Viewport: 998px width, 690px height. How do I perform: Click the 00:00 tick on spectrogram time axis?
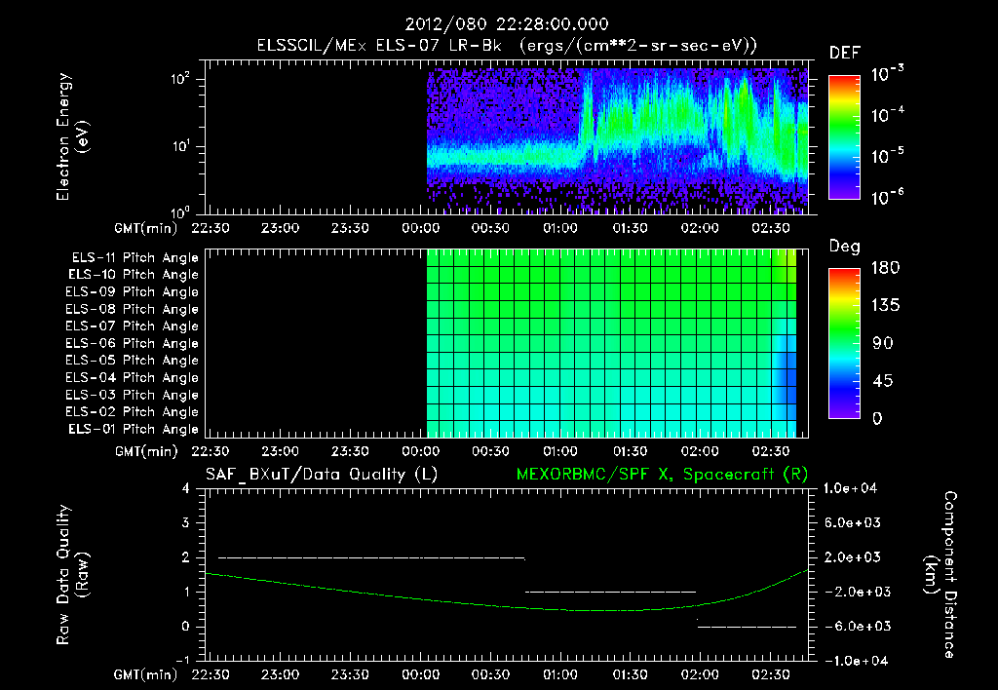(420, 228)
